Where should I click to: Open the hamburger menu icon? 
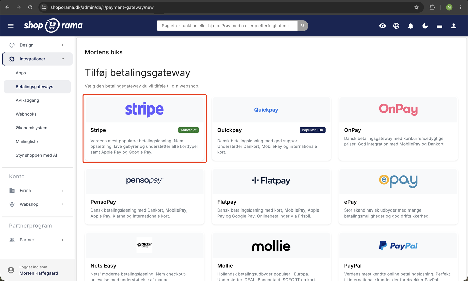(x=11, y=26)
